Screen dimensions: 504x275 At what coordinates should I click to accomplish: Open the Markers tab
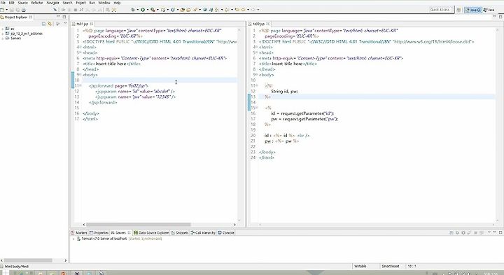tap(79, 232)
